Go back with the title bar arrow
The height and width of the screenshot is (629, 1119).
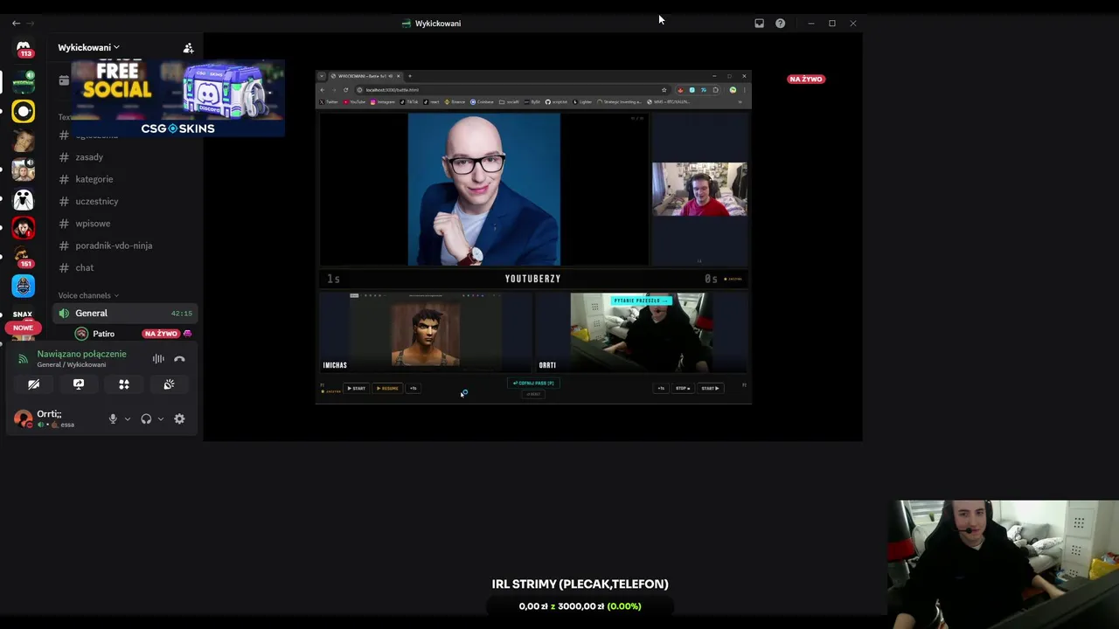(x=16, y=24)
